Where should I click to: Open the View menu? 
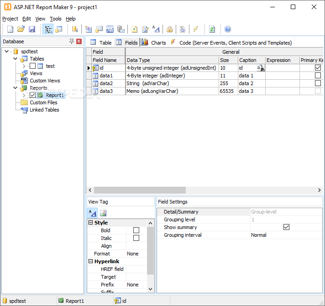(x=40, y=19)
